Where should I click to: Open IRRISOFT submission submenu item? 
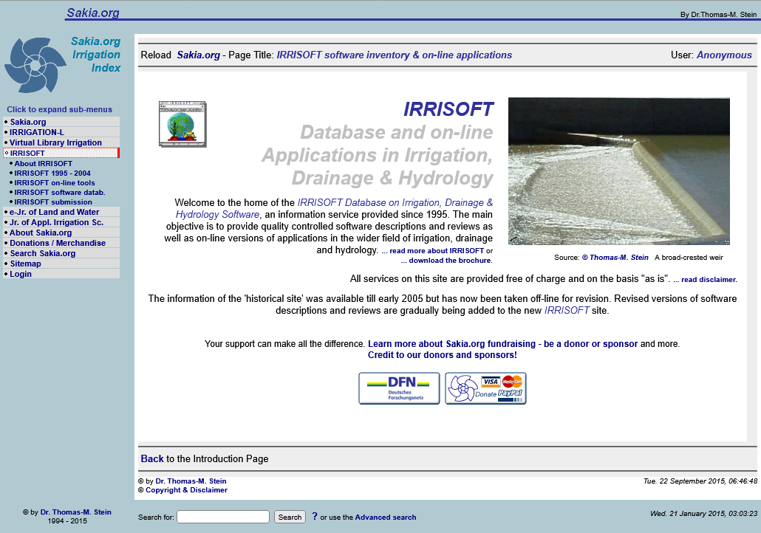(x=53, y=202)
